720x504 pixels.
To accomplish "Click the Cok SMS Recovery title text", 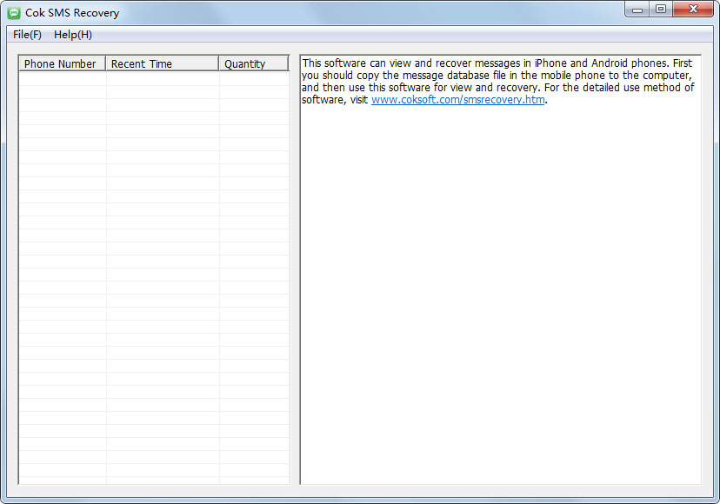I will pos(72,13).
